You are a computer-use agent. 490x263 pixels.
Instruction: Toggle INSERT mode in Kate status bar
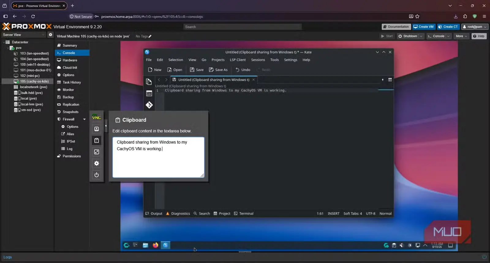334,214
